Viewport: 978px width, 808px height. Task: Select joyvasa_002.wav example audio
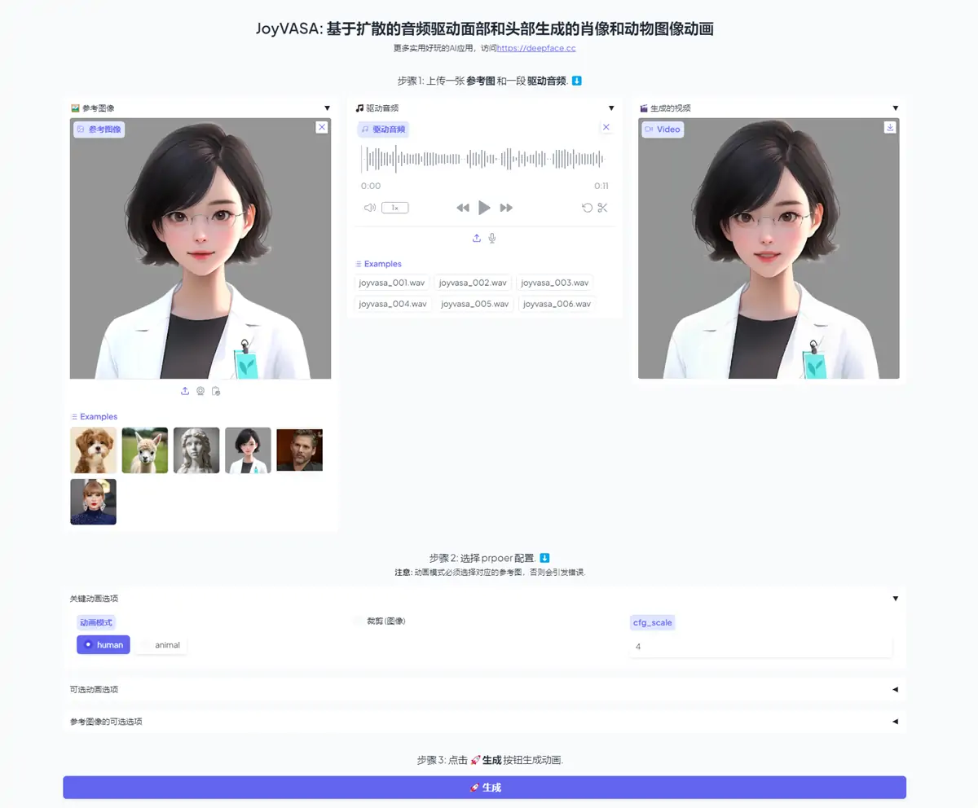coord(473,283)
